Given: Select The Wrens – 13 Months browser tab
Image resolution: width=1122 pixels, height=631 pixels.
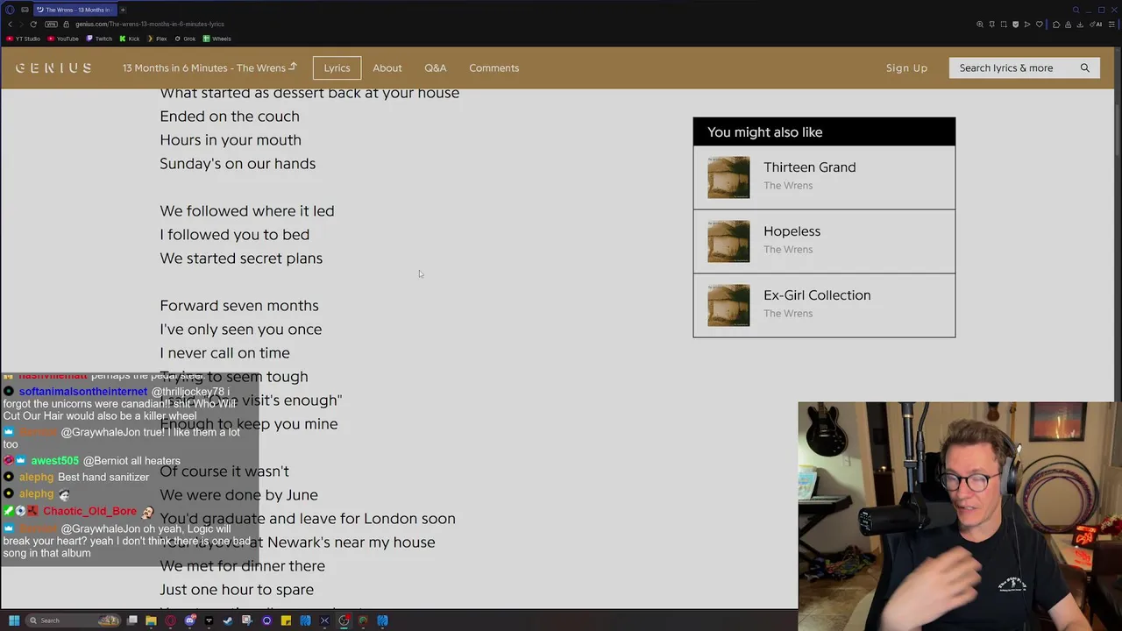Looking at the screenshot, I should [75, 10].
